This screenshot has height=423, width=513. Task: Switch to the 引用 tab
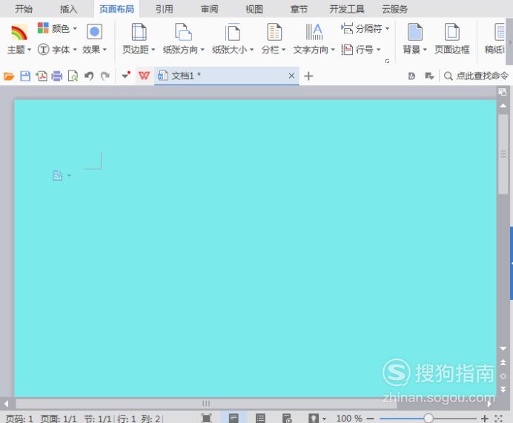[164, 9]
